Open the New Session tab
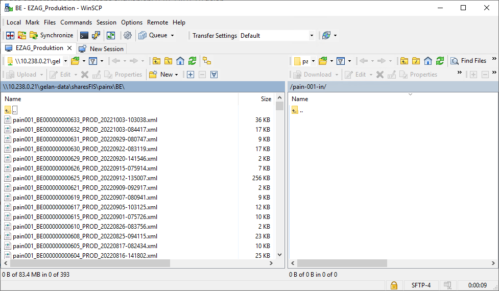Viewport: 499px width, 291px height. tap(101, 48)
